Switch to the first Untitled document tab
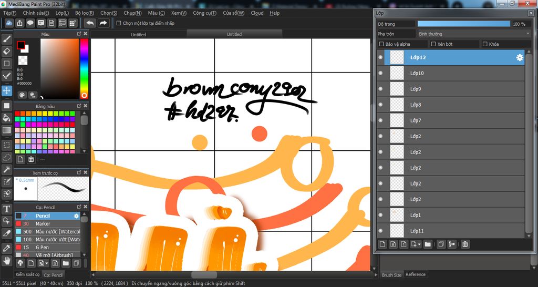The height and width of the screenshot is (287, 538). [x=139, y=34]
